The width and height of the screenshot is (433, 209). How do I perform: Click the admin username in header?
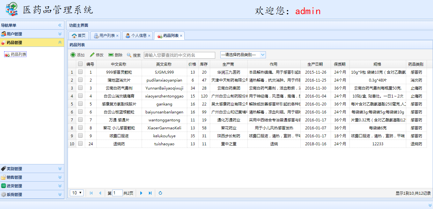(x=308, y=11)
